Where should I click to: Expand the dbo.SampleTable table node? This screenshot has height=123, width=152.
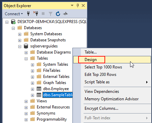(x=32, y=95)
